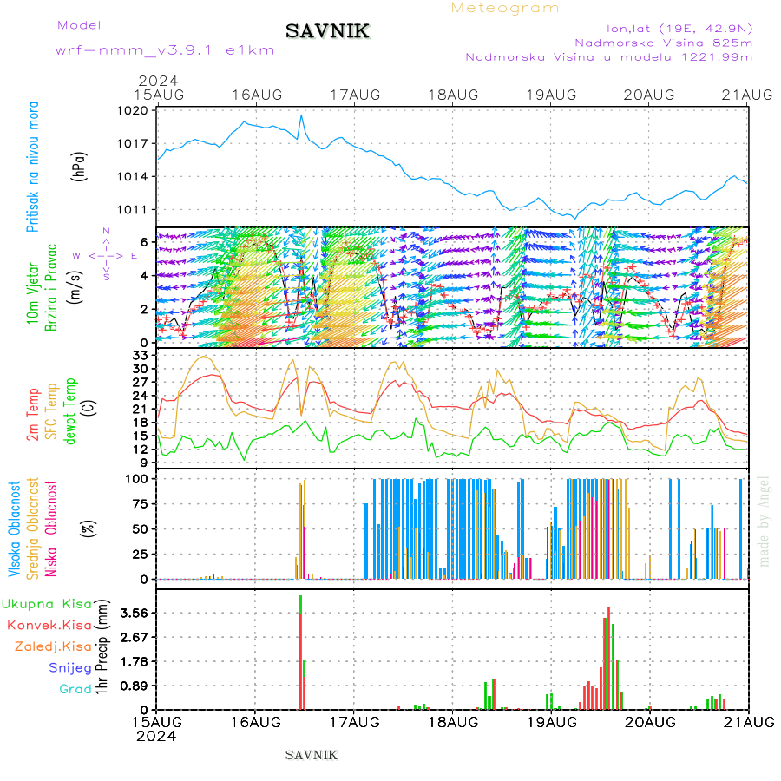Click the 1020 pressure tick value
This screenshot has width=781, height=781.
click(x=133, y=110)
